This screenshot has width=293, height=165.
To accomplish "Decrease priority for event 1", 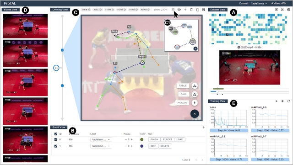I will click(x=126, y=146).
